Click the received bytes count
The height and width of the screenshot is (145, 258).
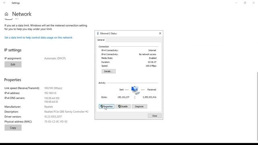pyautogui.click(x=150, y=97)
